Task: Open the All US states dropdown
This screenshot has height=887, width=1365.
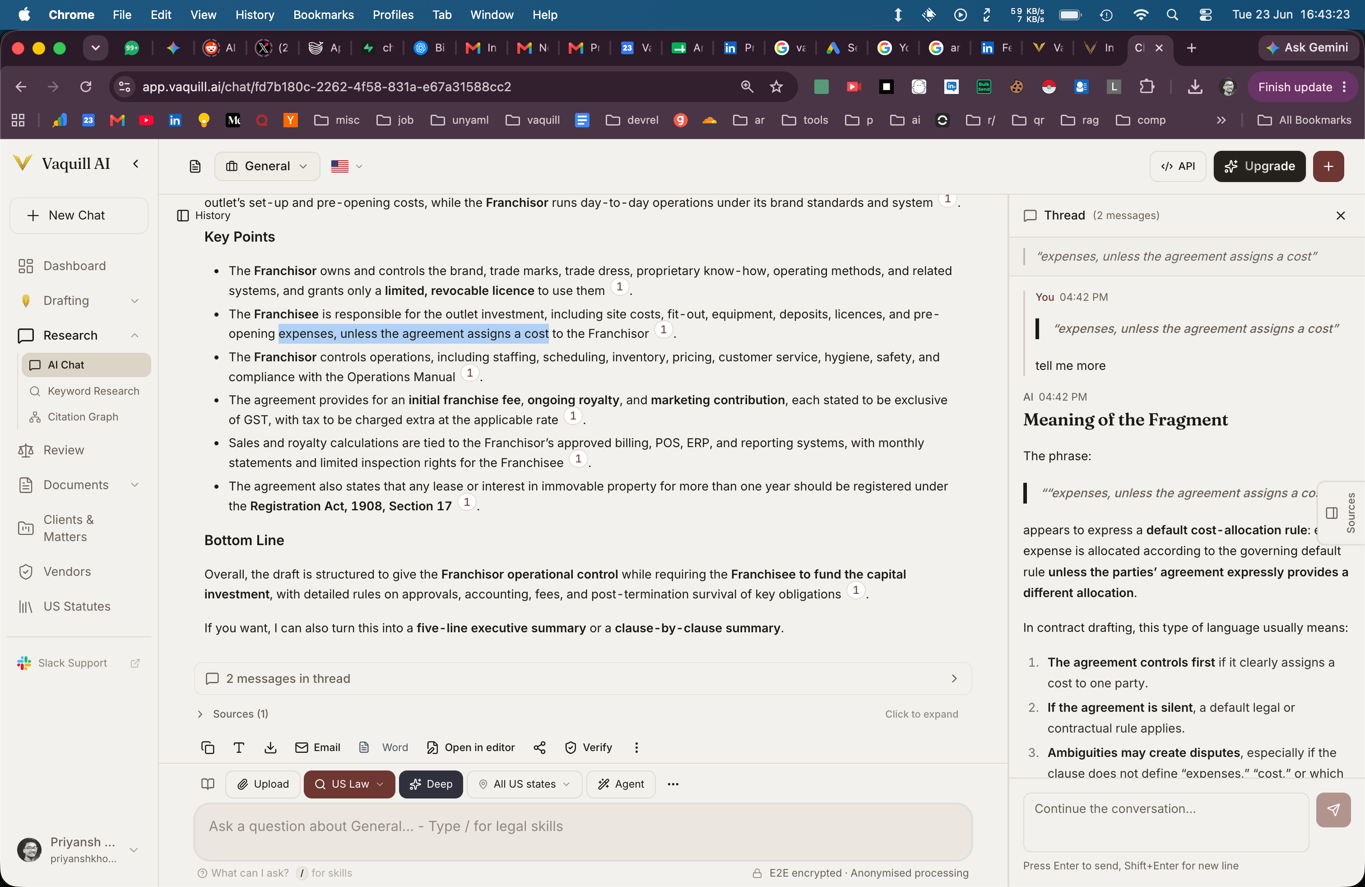Action: pyautogui.click(x=524, y=784)
